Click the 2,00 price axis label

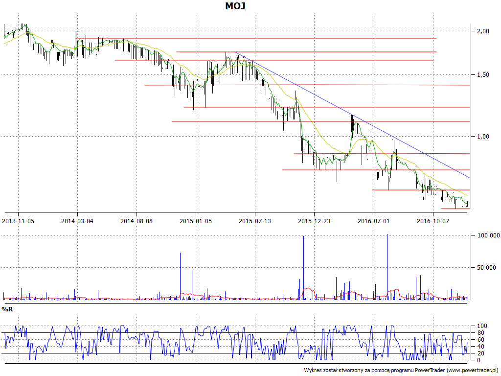tap(483, 31)
